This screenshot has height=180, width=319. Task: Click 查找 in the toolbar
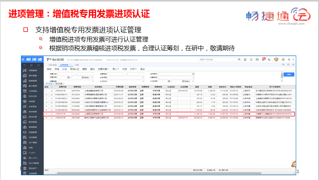coord(92,69)
